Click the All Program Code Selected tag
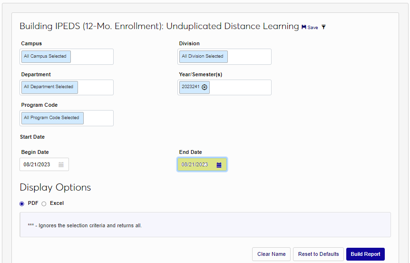Screen dimensions: 410x263 (52, 118)
